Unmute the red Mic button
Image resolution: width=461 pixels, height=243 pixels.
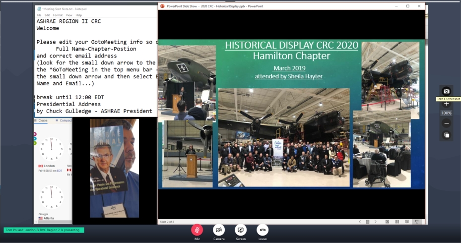[x=197, y=230]
